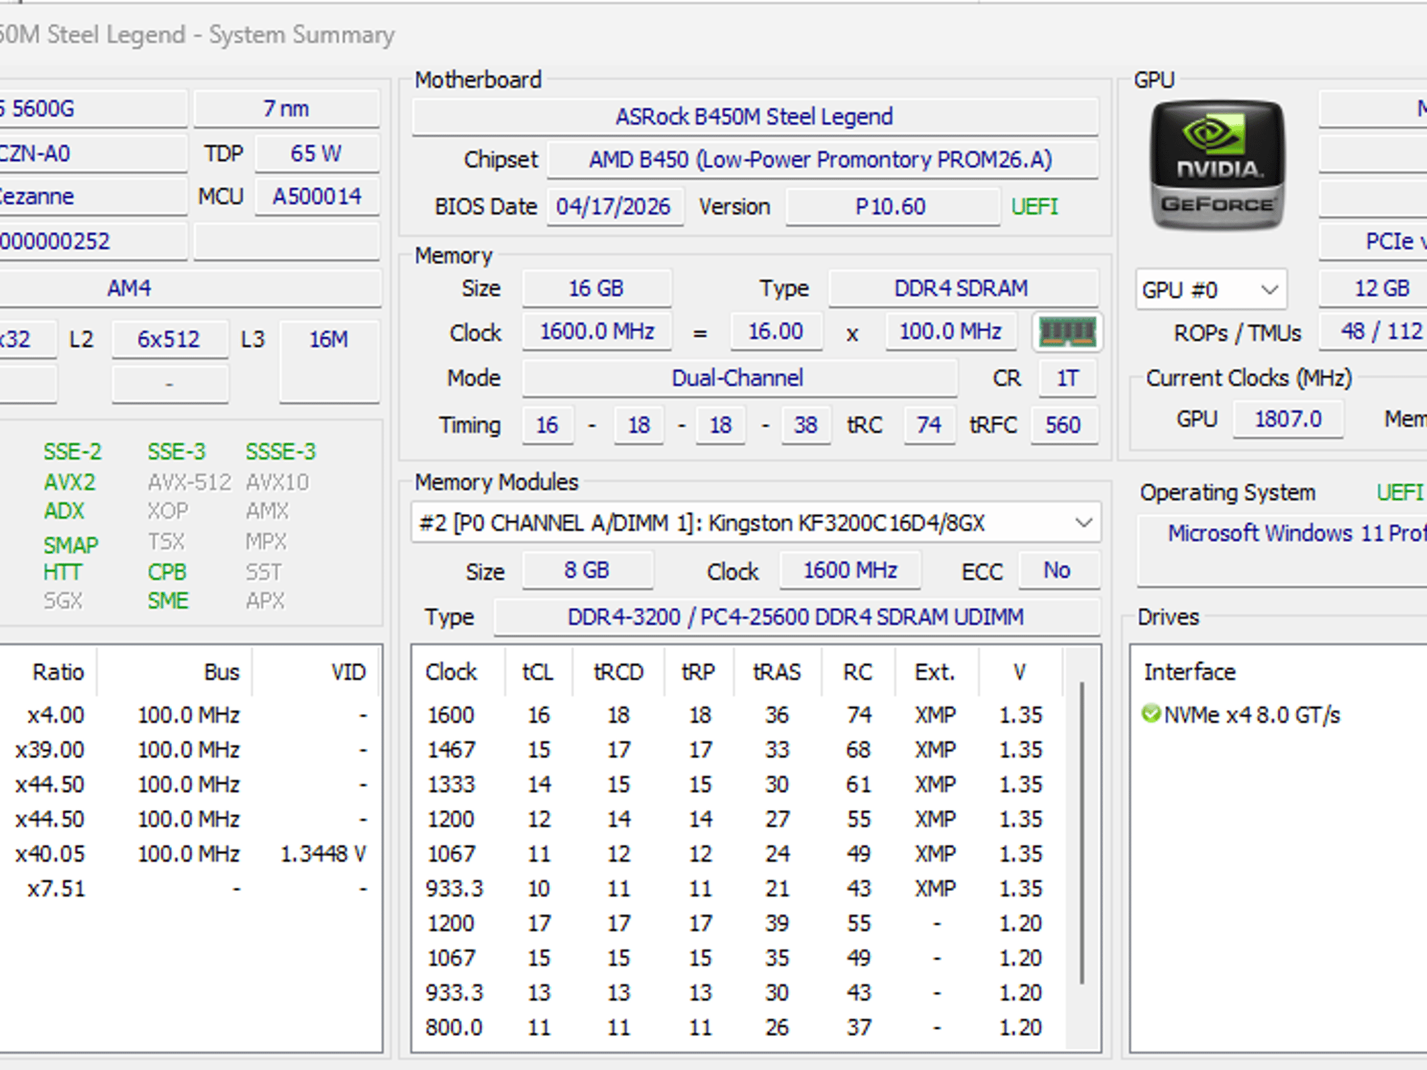Click the SMAP feature flag
This screenshot has height=1070, width=1427.
pos(71,544)
